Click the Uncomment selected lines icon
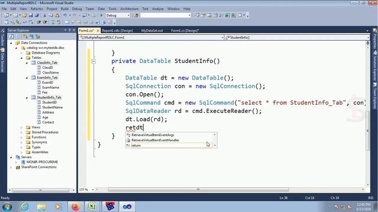 point(59,22)
